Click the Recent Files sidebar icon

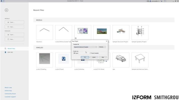[x=5, y=49]
